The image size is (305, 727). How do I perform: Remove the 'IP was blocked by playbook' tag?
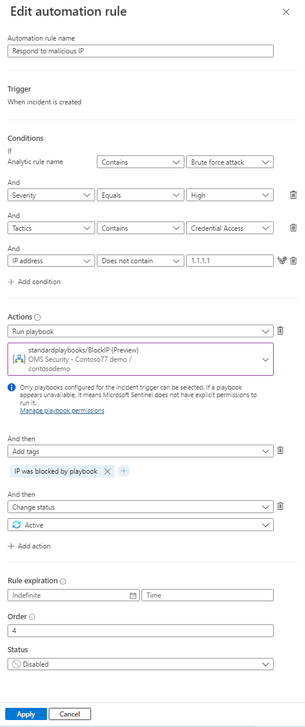pyautogui.click(x=107, y=471)
